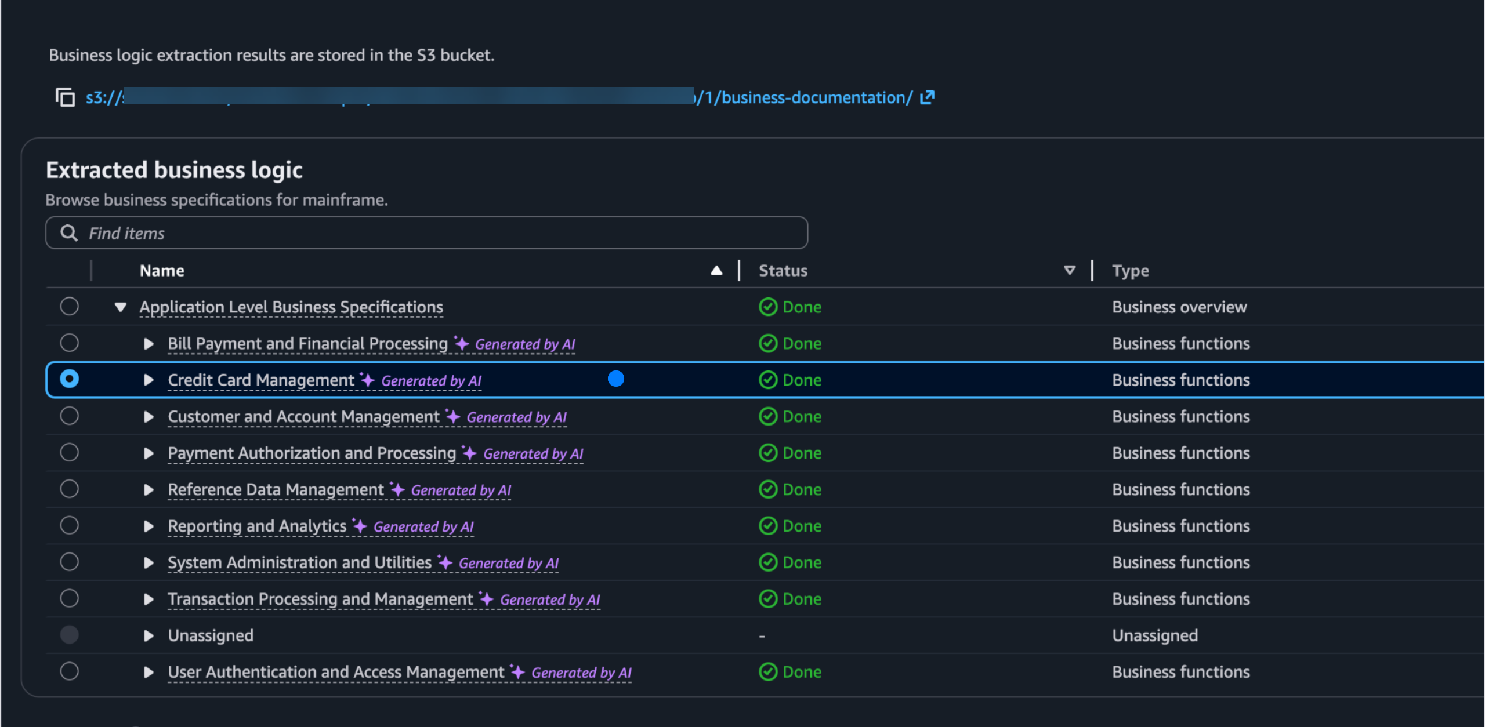Select the radio button for Transaction Processing and Management
Viewport: 1485px width, 727px height.
pyautogui.click(x=68, y=598)
